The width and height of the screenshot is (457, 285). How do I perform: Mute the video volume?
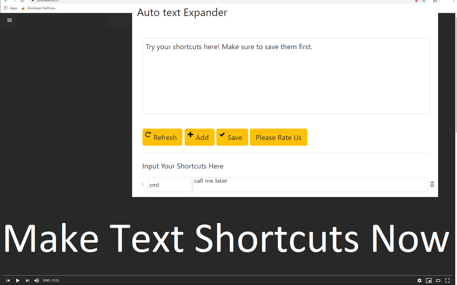37,280
